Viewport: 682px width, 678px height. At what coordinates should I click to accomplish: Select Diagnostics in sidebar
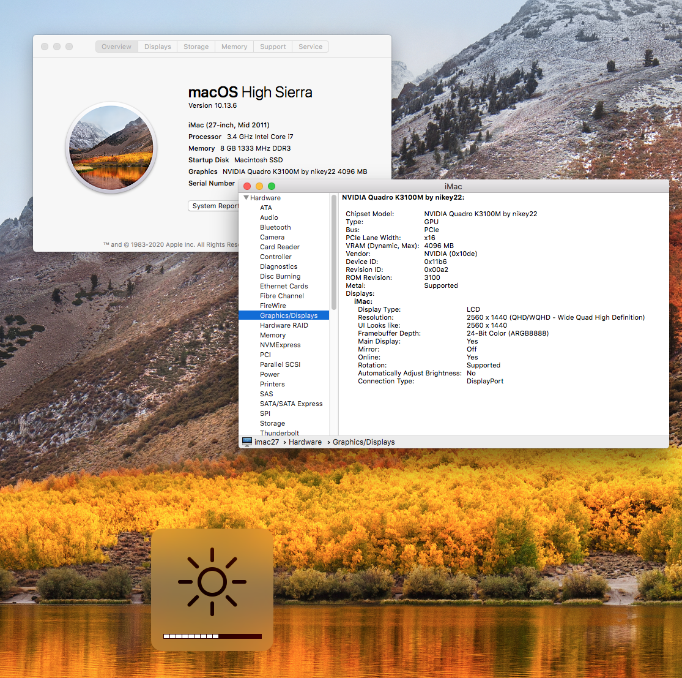point(278,266)
